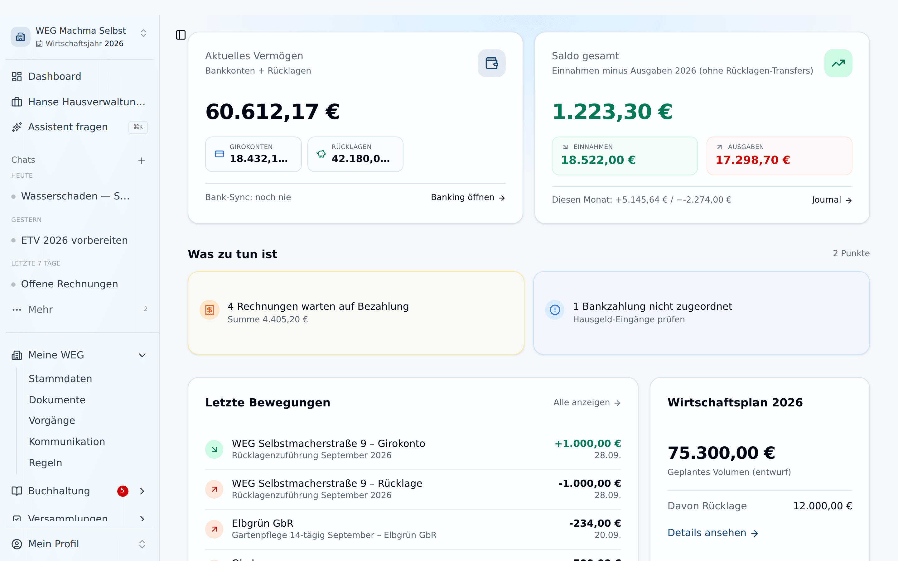Open the Regeln sidebar entry

point(45,463)
